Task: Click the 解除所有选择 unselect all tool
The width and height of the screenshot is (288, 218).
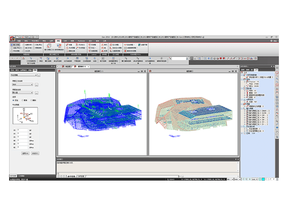Action: pos(162,60)
